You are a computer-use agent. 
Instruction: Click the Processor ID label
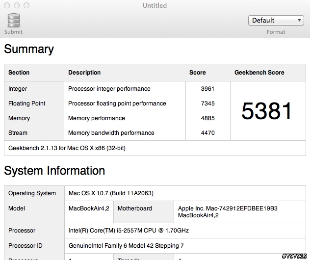click(26, 246)
